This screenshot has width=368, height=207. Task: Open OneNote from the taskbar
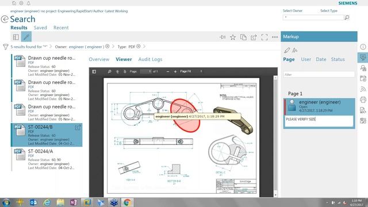click(x=74, y=202)
